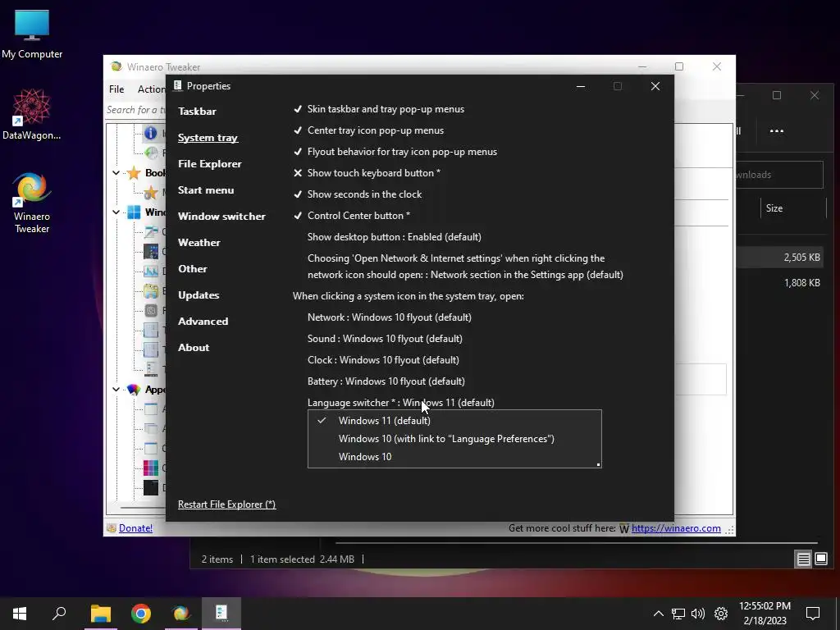The width and height of the screenshot is (840, 630).
Task: Choose Windows 10 with Language Preferences link
Action: (x=454, y=439)
